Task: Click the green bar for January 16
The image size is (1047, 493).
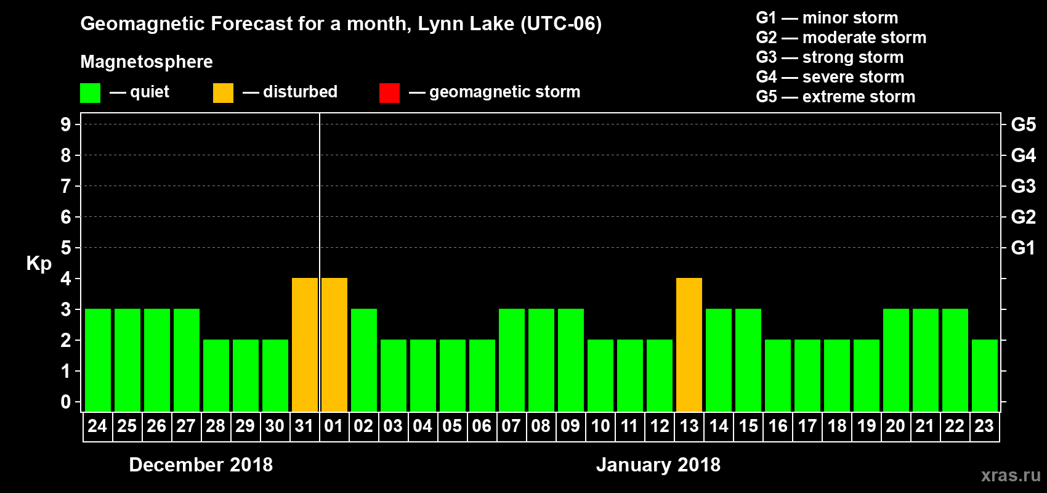Action: tap(778, 375)
